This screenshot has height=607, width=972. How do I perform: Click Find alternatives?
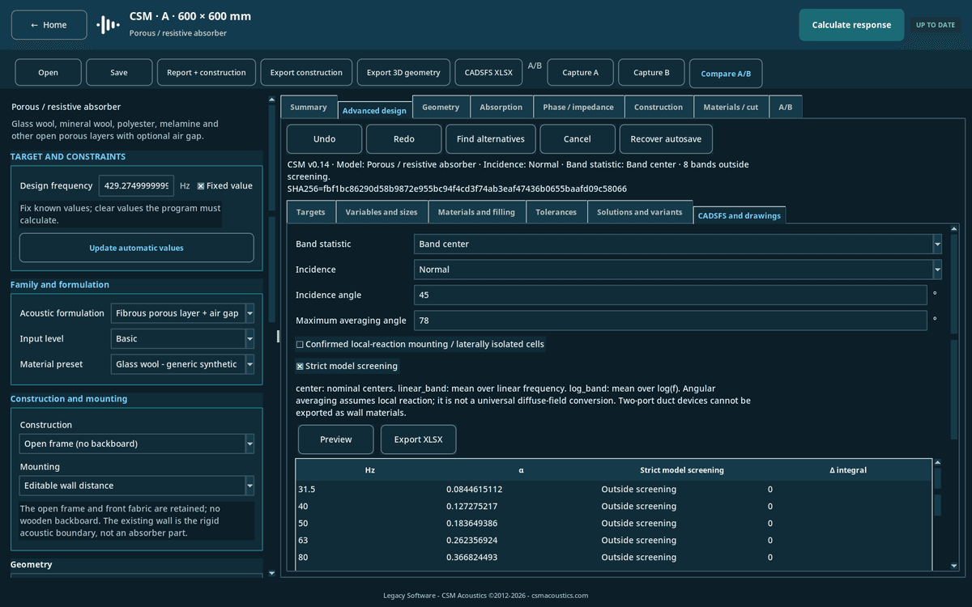[491, 139]
